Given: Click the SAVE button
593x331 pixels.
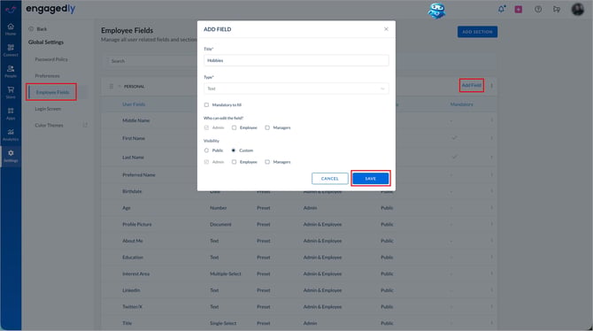Looking at the screenshot, I should [x=371, y=179].
